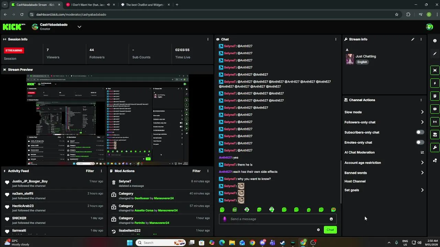The width and height of the screenshot is (440, 247).
Task: Open Chat panel three-dot menu
Action: (x=336, y=39)
